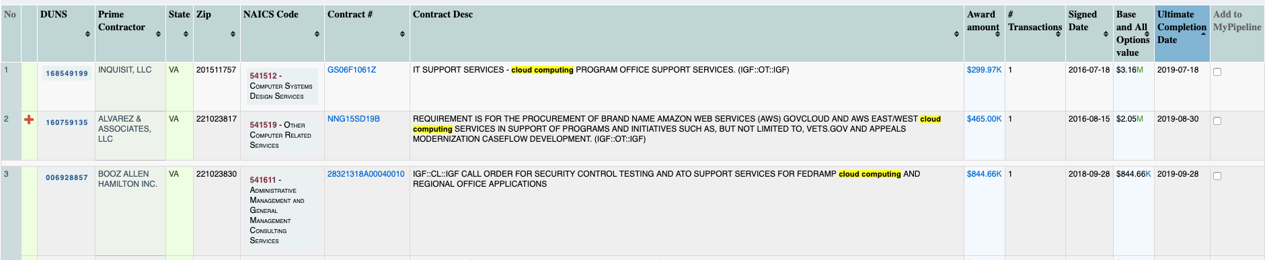Check MyPipeline box for Alvarez & Associates row
This screenshot has height=260, width=1265.
(x=1217, y=121)
